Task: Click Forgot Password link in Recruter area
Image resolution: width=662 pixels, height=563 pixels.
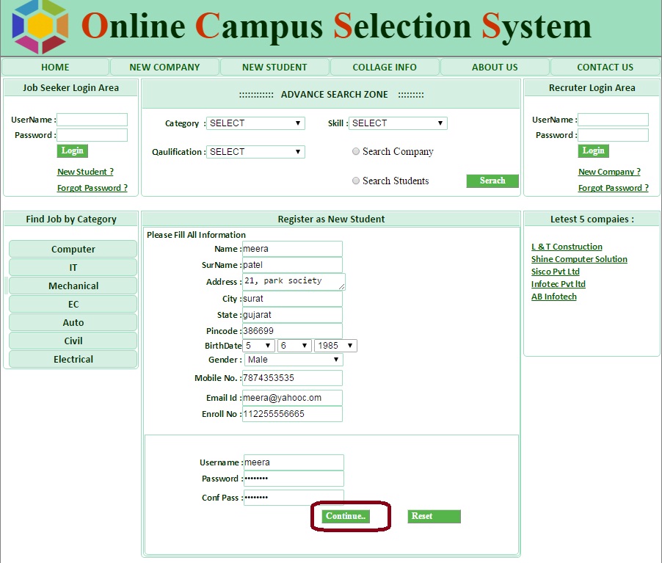Action: point(613,188)
